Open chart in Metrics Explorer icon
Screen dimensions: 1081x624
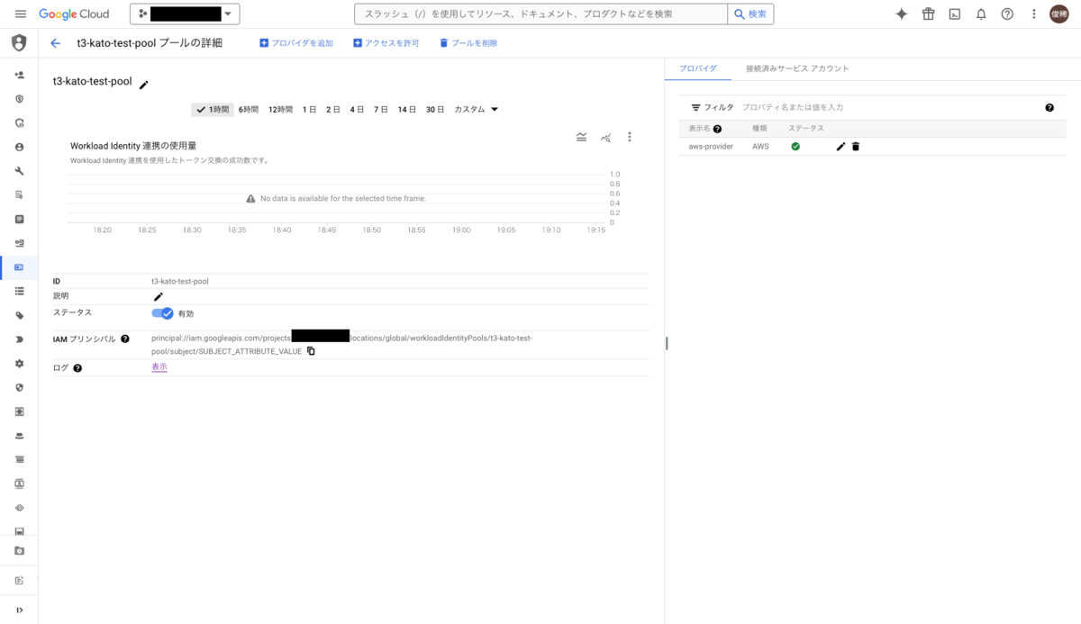[x=606, y=137]
